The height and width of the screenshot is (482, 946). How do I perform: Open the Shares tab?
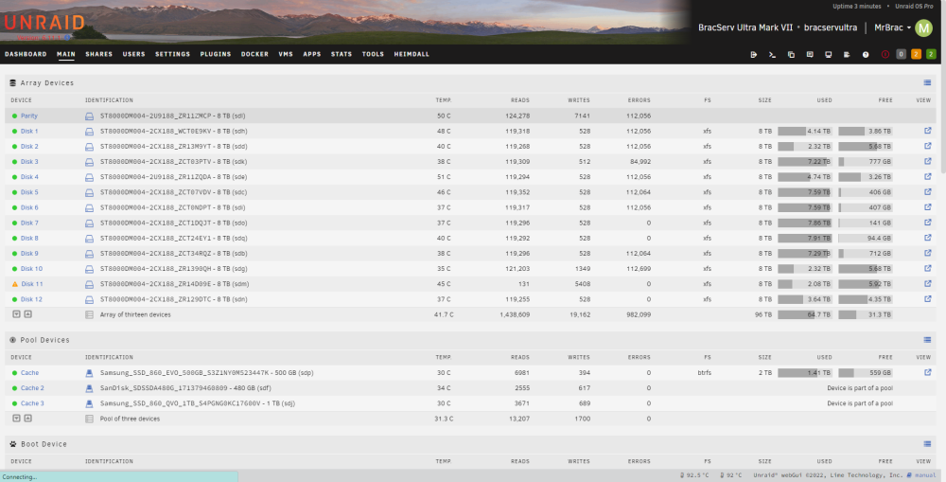click(99, 54)
